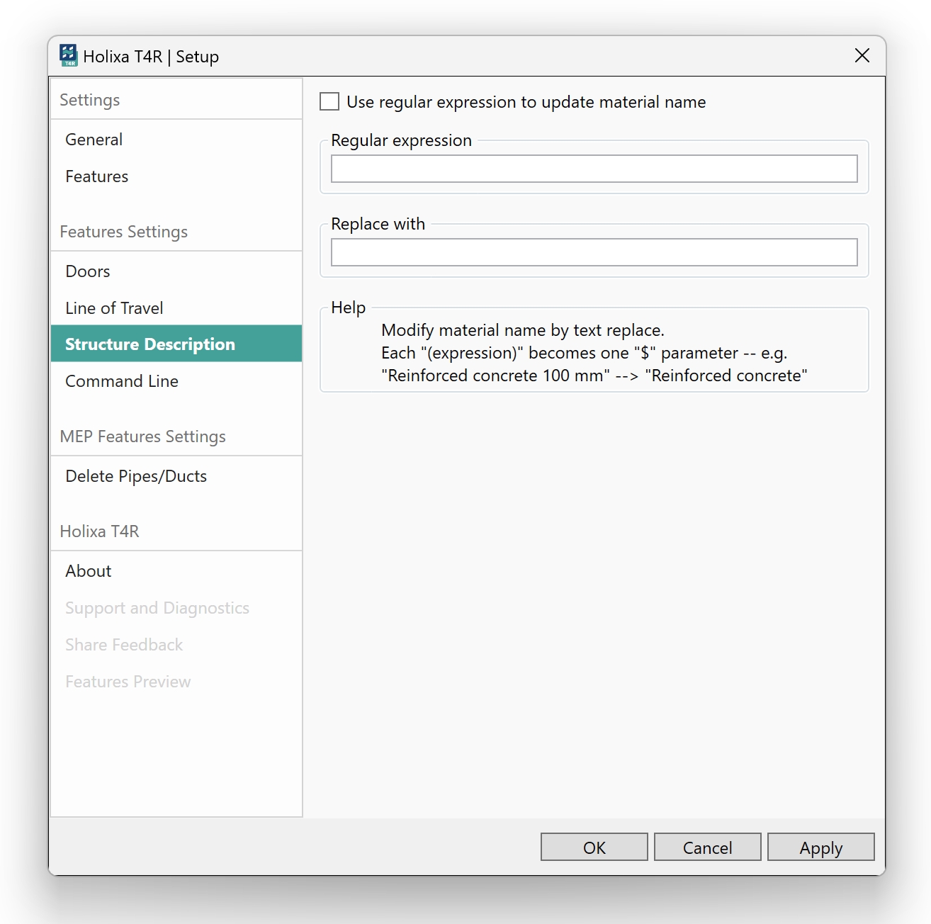Click the Holixa T4R app icon
931x924 pixels.
pyautogui.click(x=68, y=55)
